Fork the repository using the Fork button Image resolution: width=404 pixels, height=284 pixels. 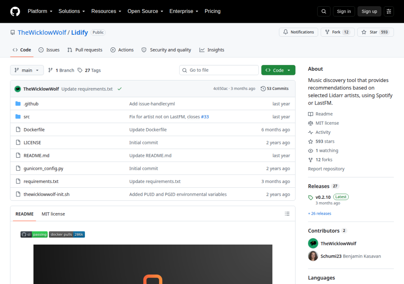click(338, 32)
